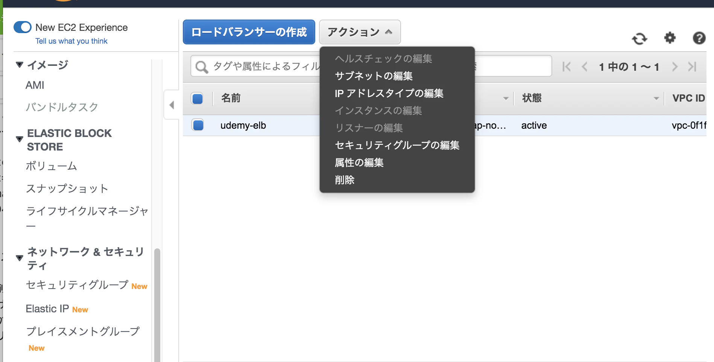The image size is (714, 362).
Task: Open プレイスメントグループ in the sidebar
Action: click(83, 332)
